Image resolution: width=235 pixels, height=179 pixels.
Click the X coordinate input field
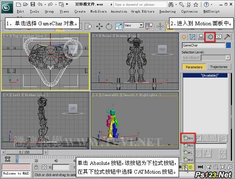pos(61,167)
